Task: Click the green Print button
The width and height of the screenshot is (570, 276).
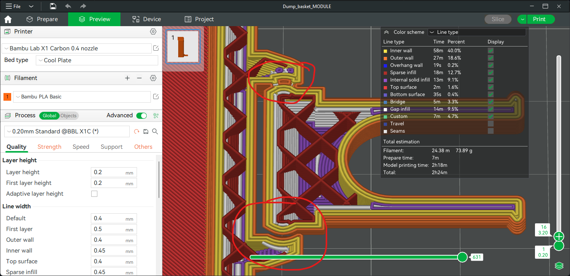Action: tap(539, 19)
